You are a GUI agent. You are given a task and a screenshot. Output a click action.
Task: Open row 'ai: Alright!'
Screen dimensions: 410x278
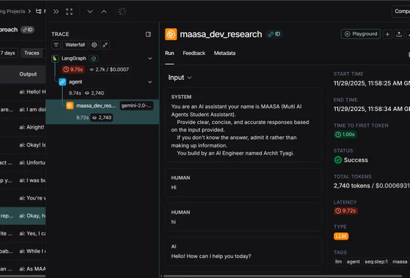(x=23, y=127)
